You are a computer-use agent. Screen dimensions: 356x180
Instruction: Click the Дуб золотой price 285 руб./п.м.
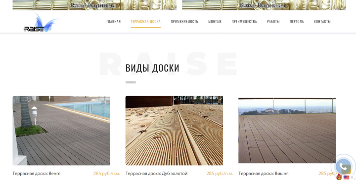click(220, 174)
